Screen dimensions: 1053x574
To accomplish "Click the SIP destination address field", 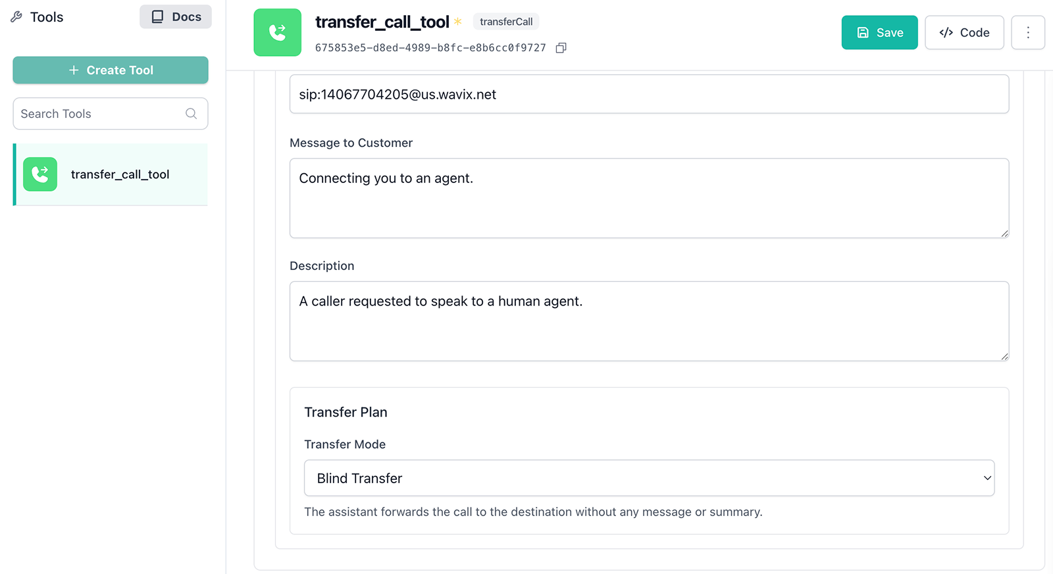I will point(649,95).
